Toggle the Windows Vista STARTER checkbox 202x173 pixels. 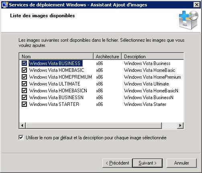coord(24,104)
